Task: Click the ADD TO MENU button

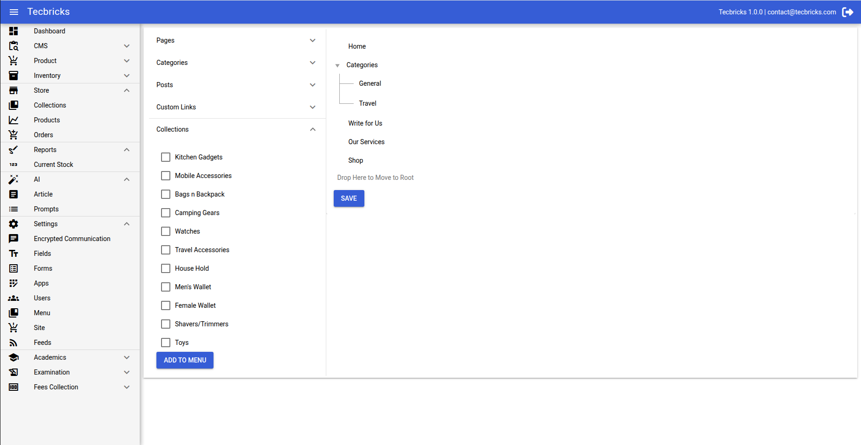Action: 185,360
